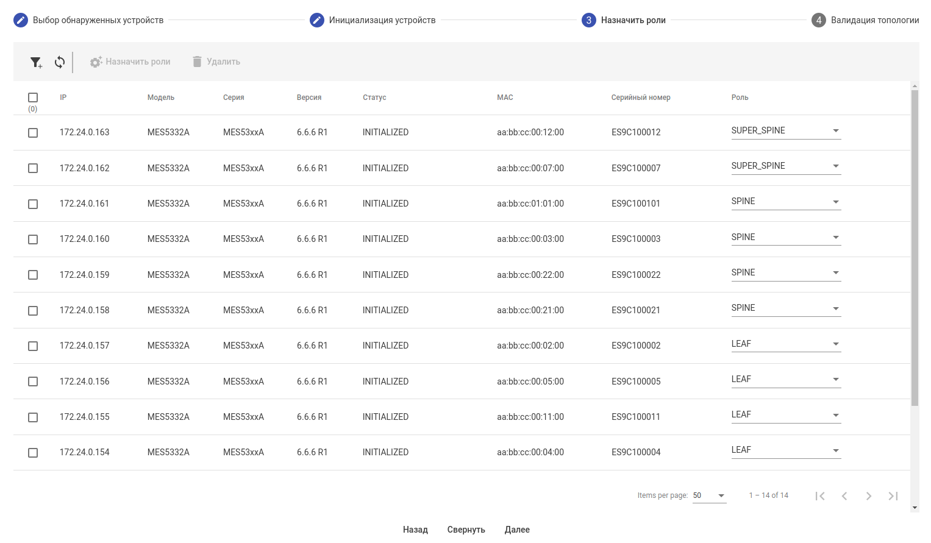Jump to the last page icon

pos(893,496)
